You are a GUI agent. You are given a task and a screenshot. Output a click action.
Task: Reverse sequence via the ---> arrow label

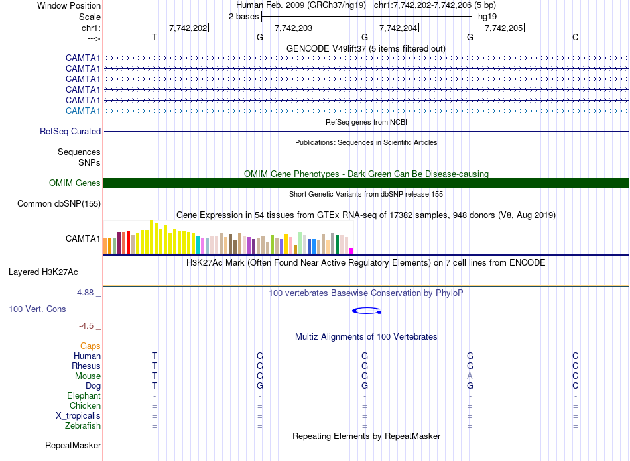click(94, 38)
